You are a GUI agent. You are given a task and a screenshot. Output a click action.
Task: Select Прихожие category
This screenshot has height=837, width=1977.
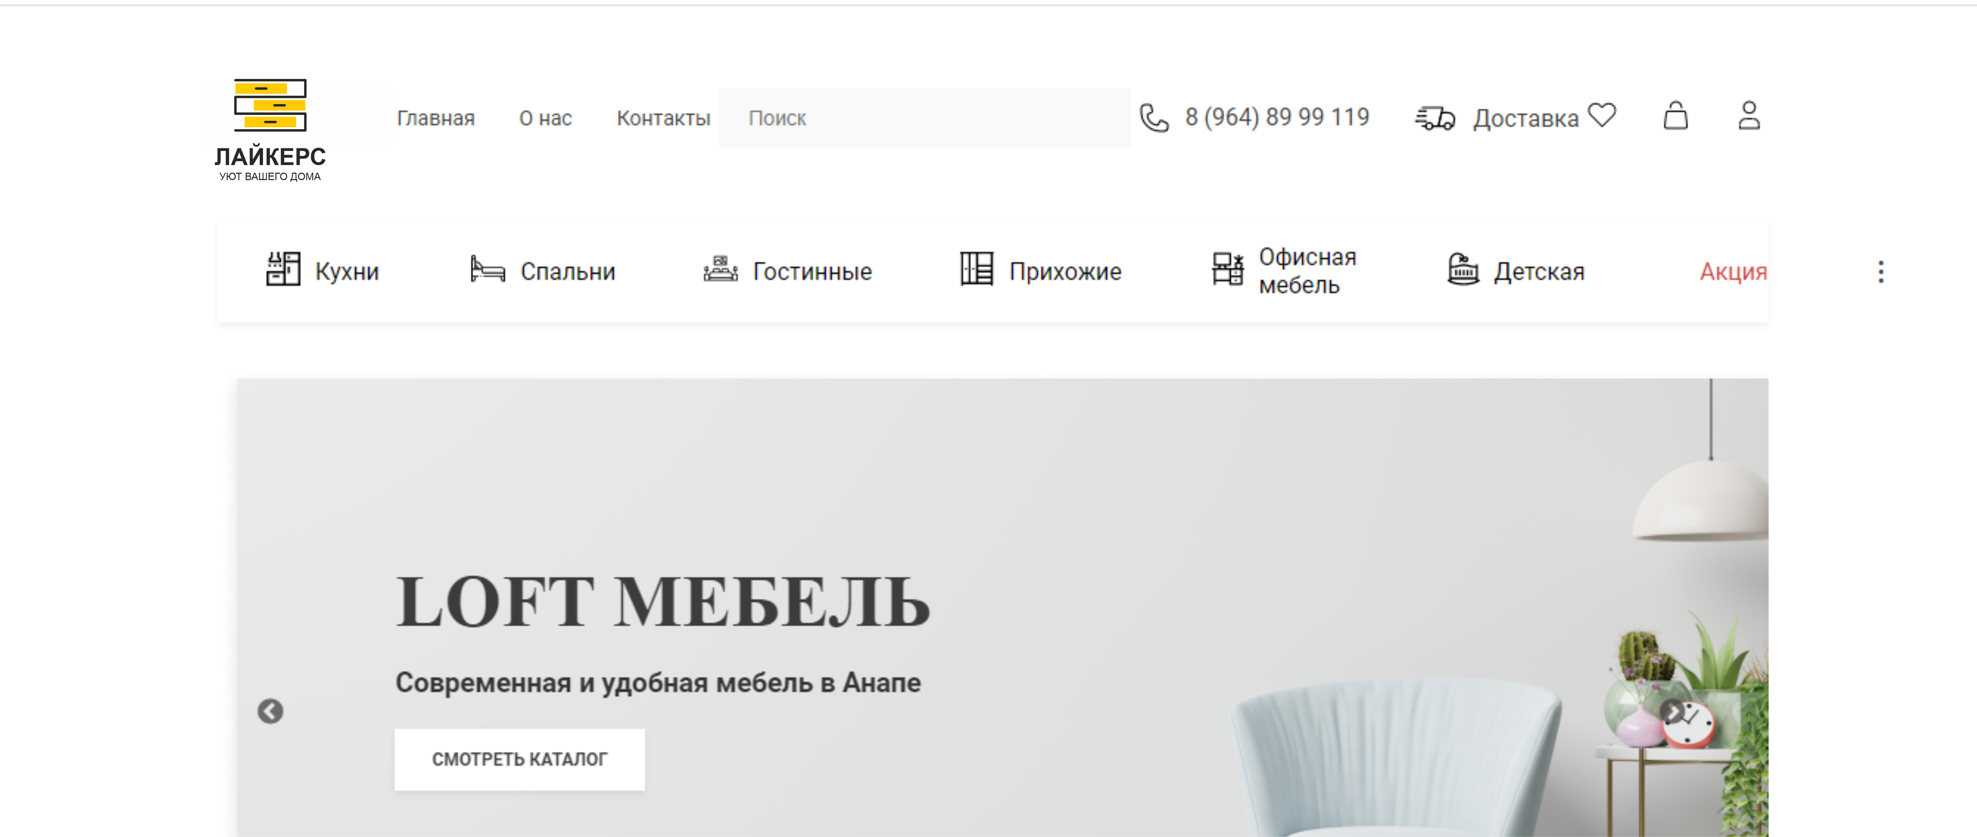pos(1065,271)
